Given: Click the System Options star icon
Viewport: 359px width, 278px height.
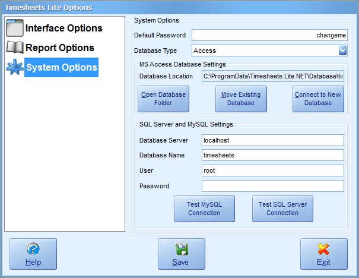Looking at the screenshot, I should click(15, 67).
